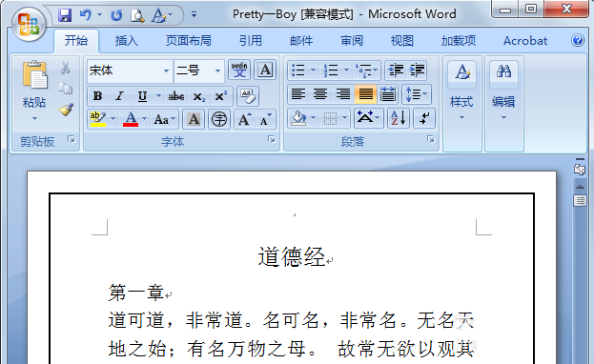Align text right
The image size is (594, 364).
[343, 94]
